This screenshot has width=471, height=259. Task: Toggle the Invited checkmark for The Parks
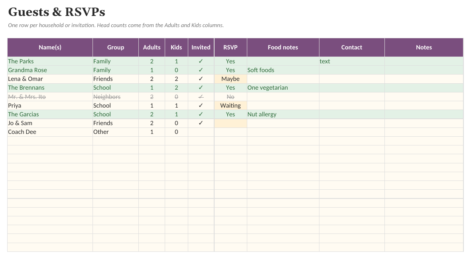tap(201, 61)
